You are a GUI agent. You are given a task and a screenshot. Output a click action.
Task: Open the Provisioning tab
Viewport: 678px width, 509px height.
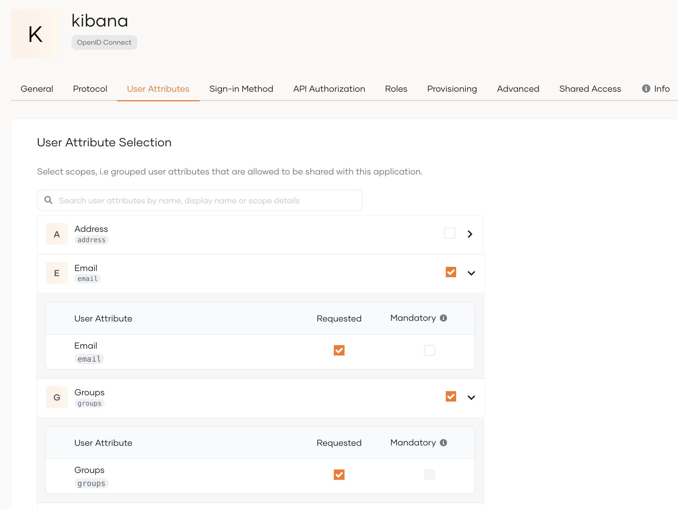pos(452,89)
